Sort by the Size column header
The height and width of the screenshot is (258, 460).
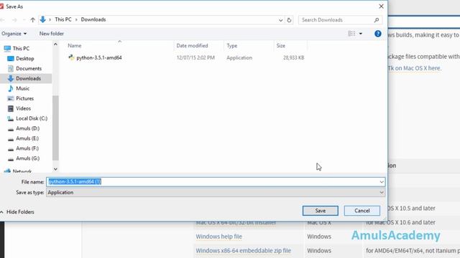(281, 46)
